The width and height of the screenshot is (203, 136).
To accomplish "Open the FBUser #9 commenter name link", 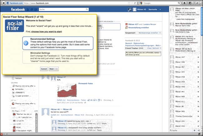I will tap(62, 121).
